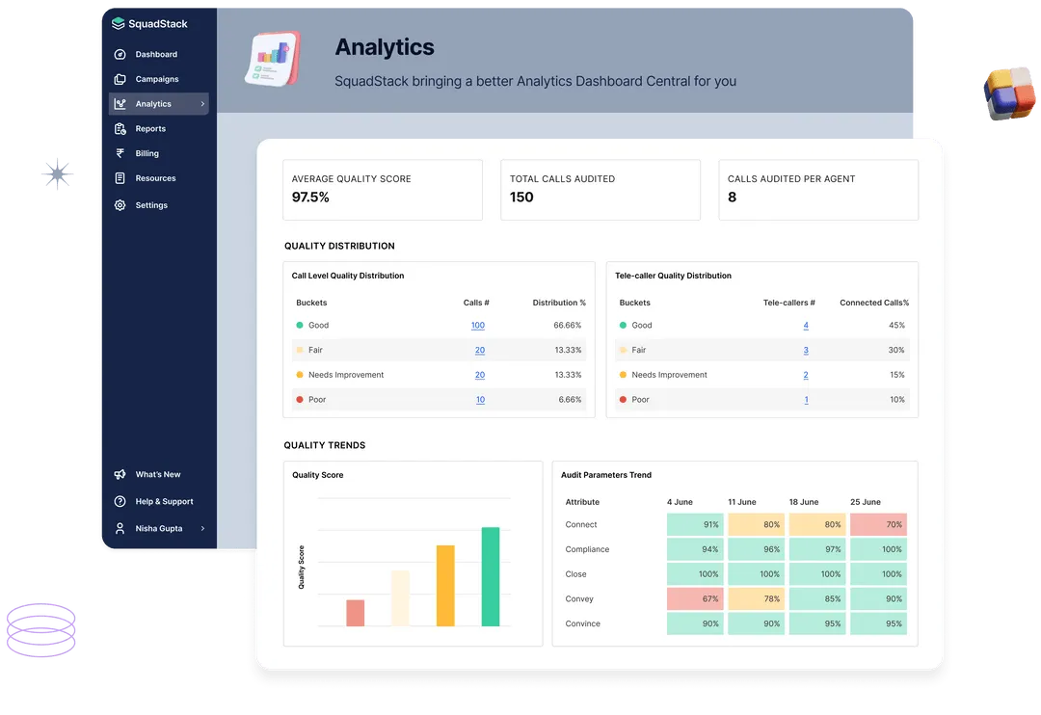Open the 20 Needs Improvement calls link

click(x=480, y=375)
